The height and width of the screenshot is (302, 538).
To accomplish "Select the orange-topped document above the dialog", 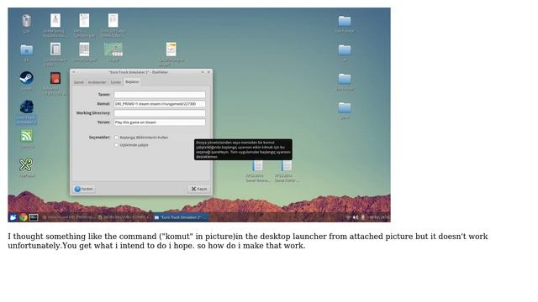I will point(171,49).
